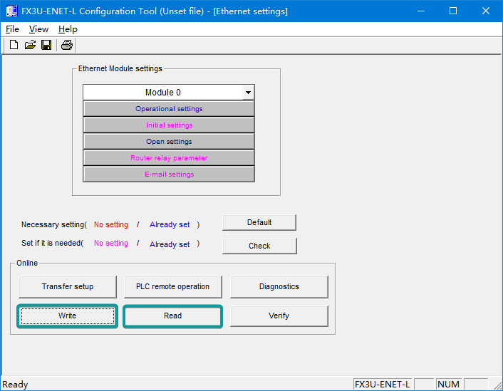Click the Save floppy disk icon

(x=46, y=45)
